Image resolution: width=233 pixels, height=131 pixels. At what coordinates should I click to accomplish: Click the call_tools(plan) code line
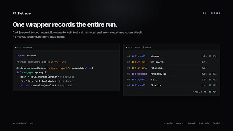pos(47,81)
